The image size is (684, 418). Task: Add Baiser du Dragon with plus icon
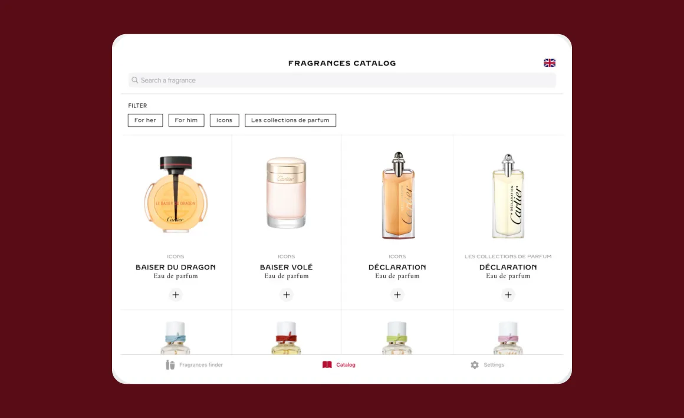click(175, 295)
